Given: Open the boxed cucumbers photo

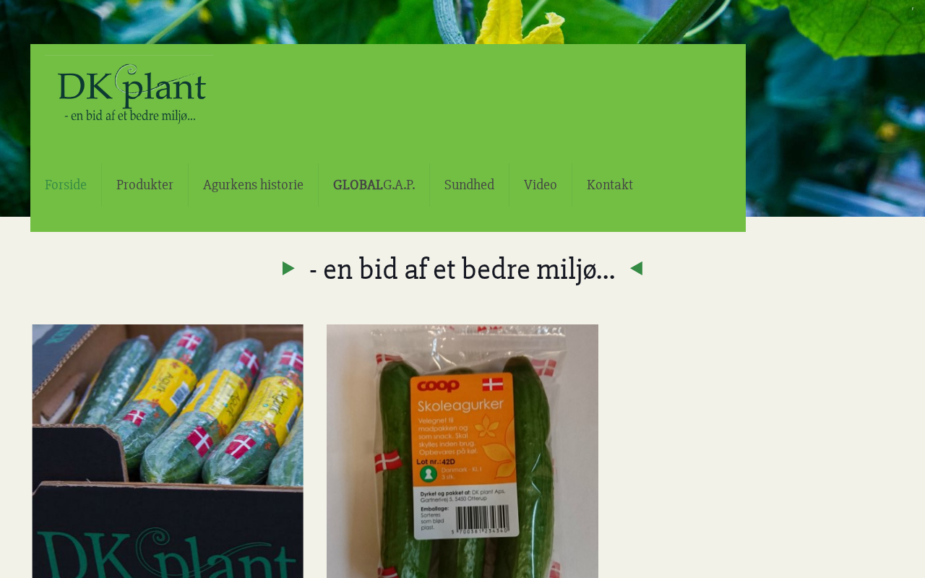Looking at the screenshot, I should point(168,451).
